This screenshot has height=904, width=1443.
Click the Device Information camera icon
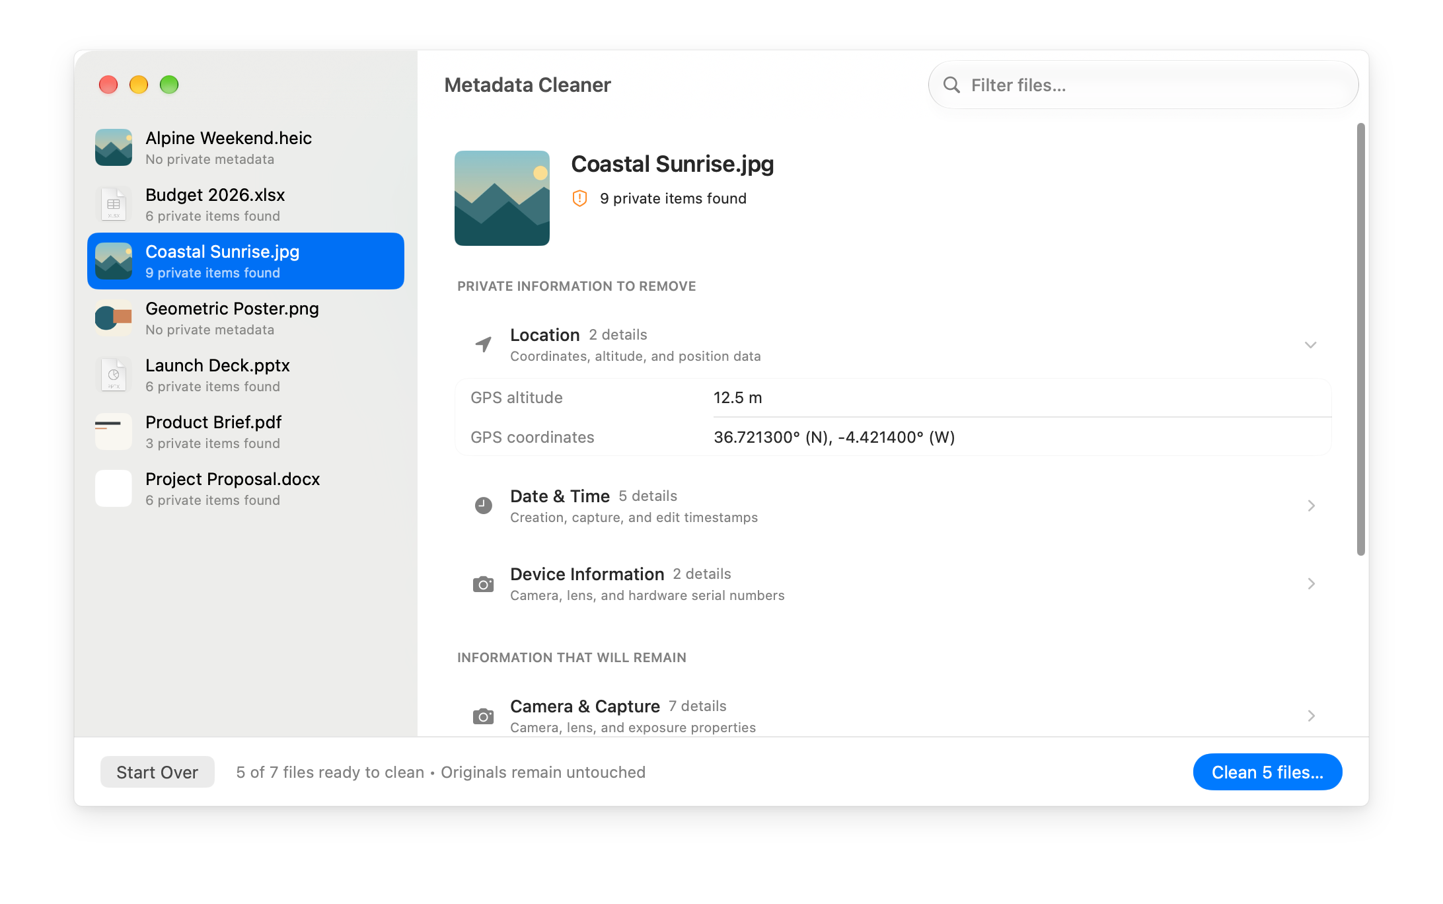[x=484, y=584]
